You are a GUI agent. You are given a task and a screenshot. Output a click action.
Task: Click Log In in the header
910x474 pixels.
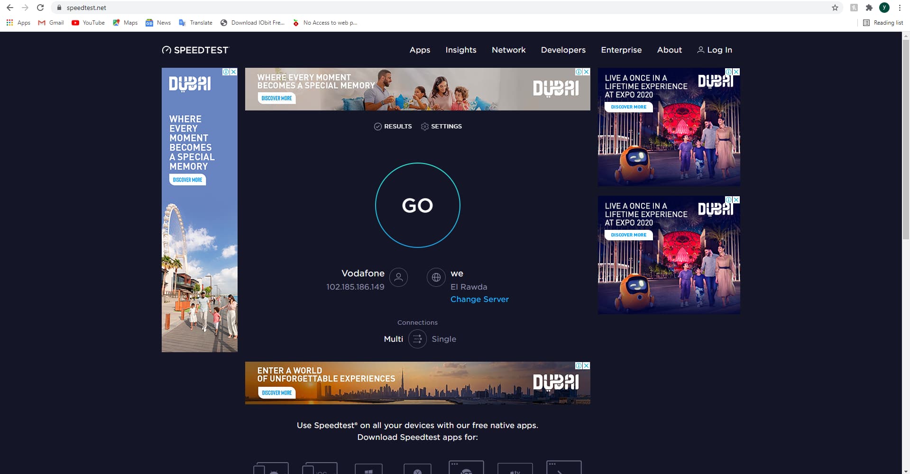coord(714,50)
